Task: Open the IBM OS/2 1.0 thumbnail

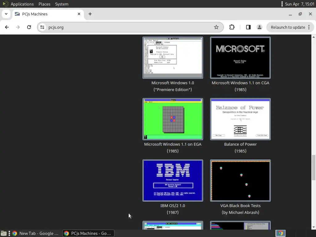Action: (173, 181)
